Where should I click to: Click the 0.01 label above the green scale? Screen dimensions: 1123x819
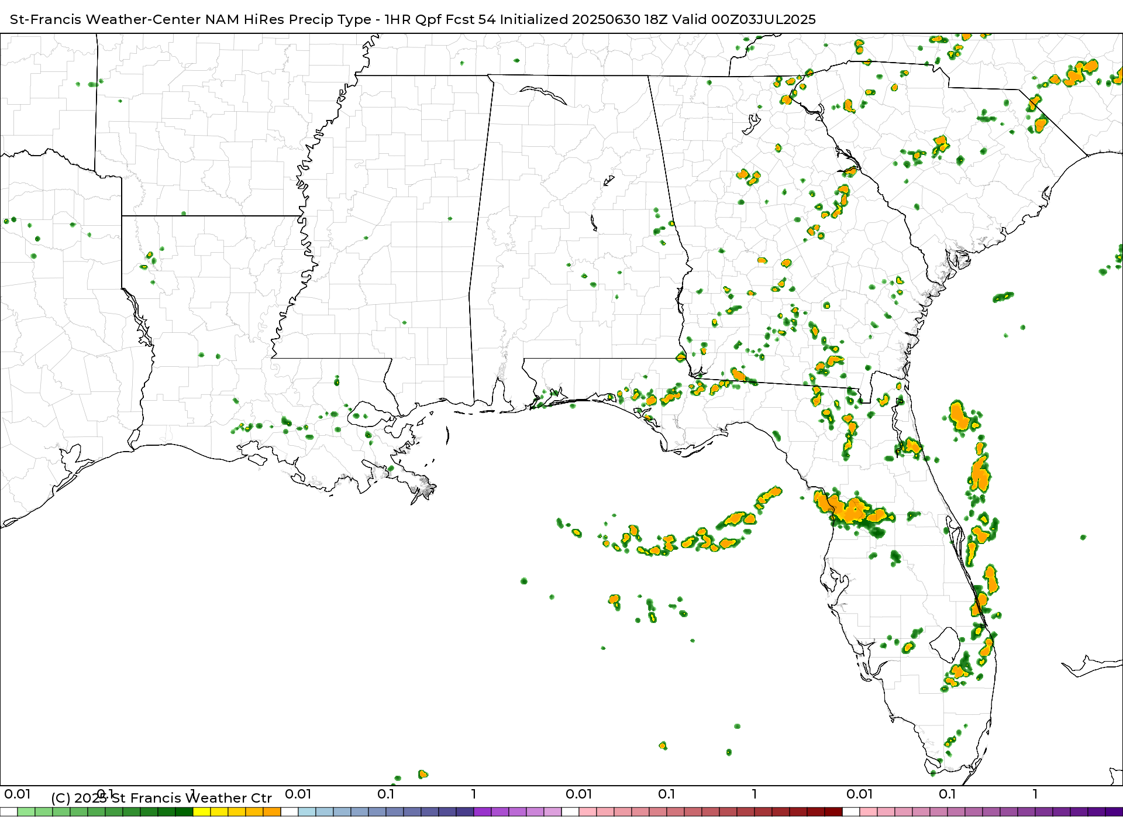(x=18, y=794)
